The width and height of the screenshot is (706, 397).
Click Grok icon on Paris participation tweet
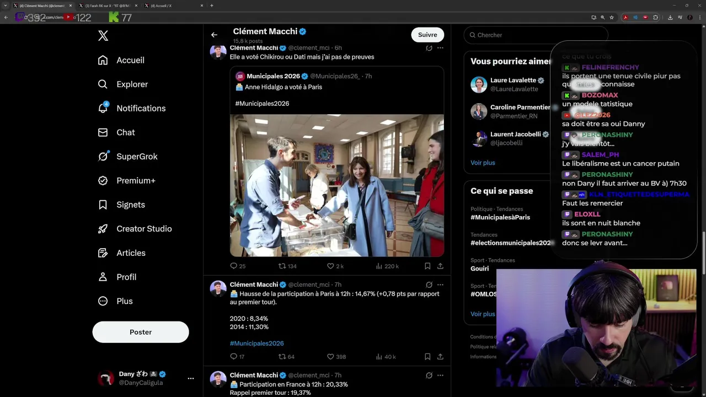click(429, 285)
